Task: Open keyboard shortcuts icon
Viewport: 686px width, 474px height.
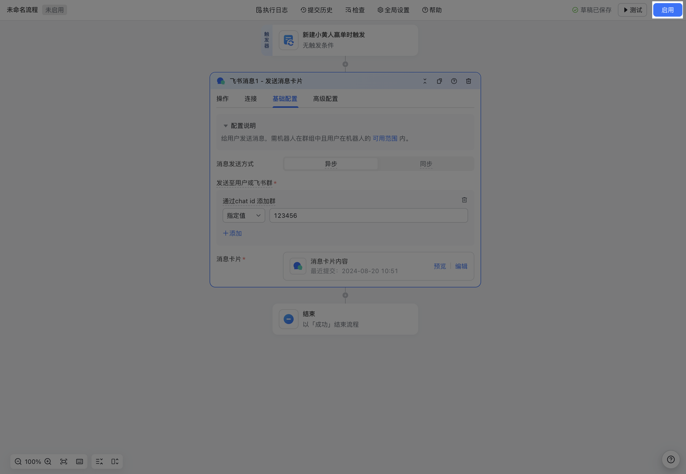Action: 79,462
